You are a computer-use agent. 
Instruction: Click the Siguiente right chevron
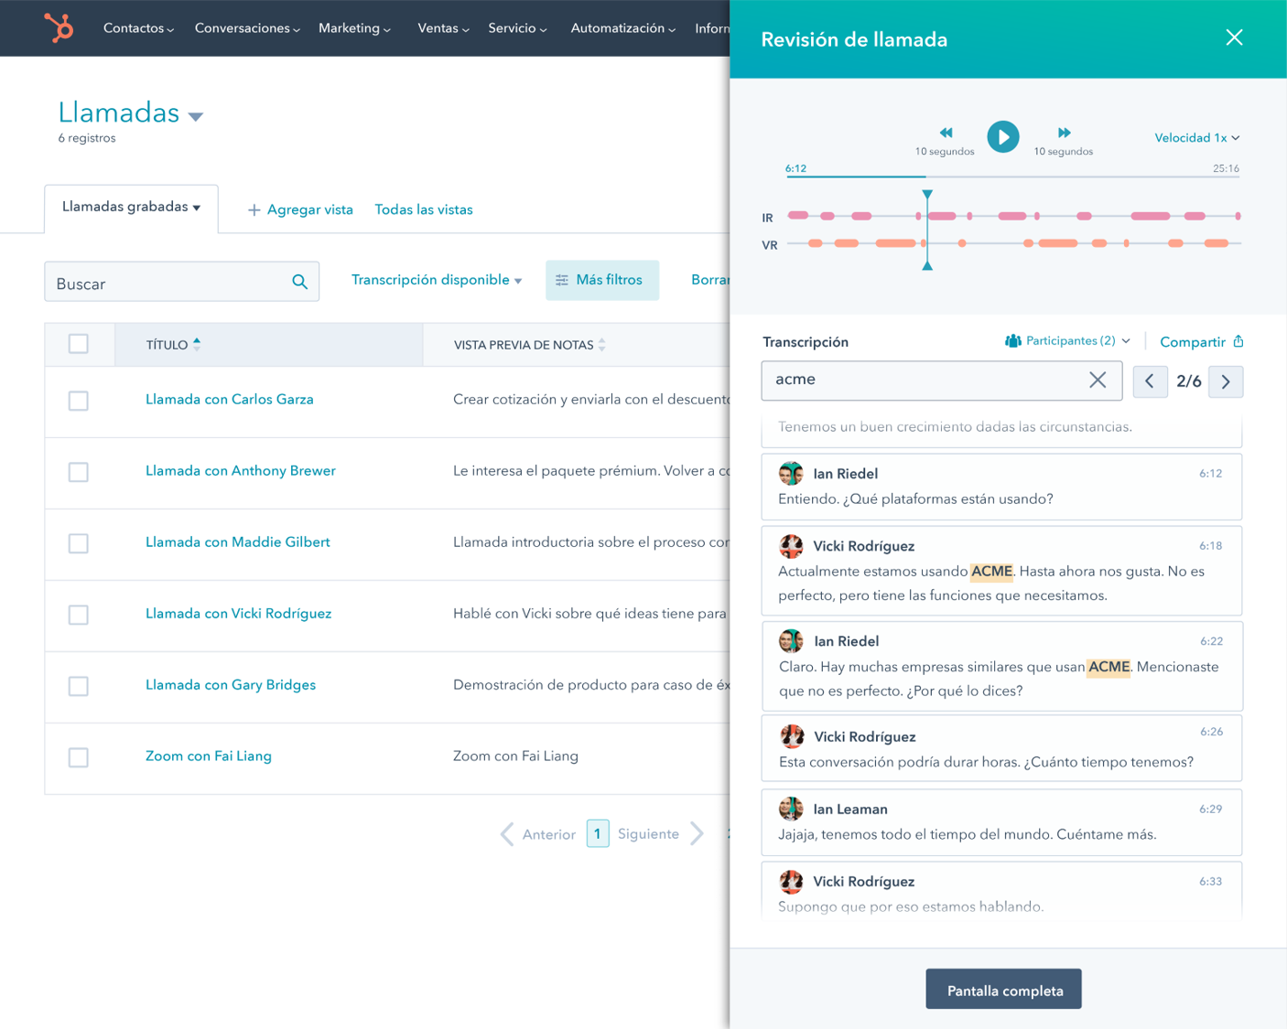tap(698, 834)
